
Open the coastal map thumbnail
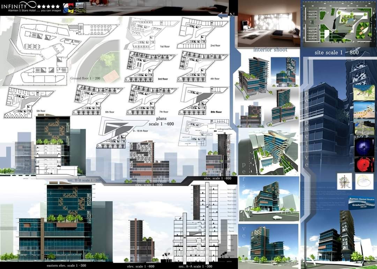click(x=364, y=93)
